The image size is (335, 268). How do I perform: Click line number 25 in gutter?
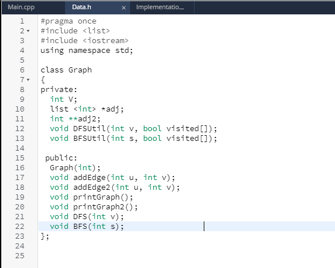click(x=20, y=256)
